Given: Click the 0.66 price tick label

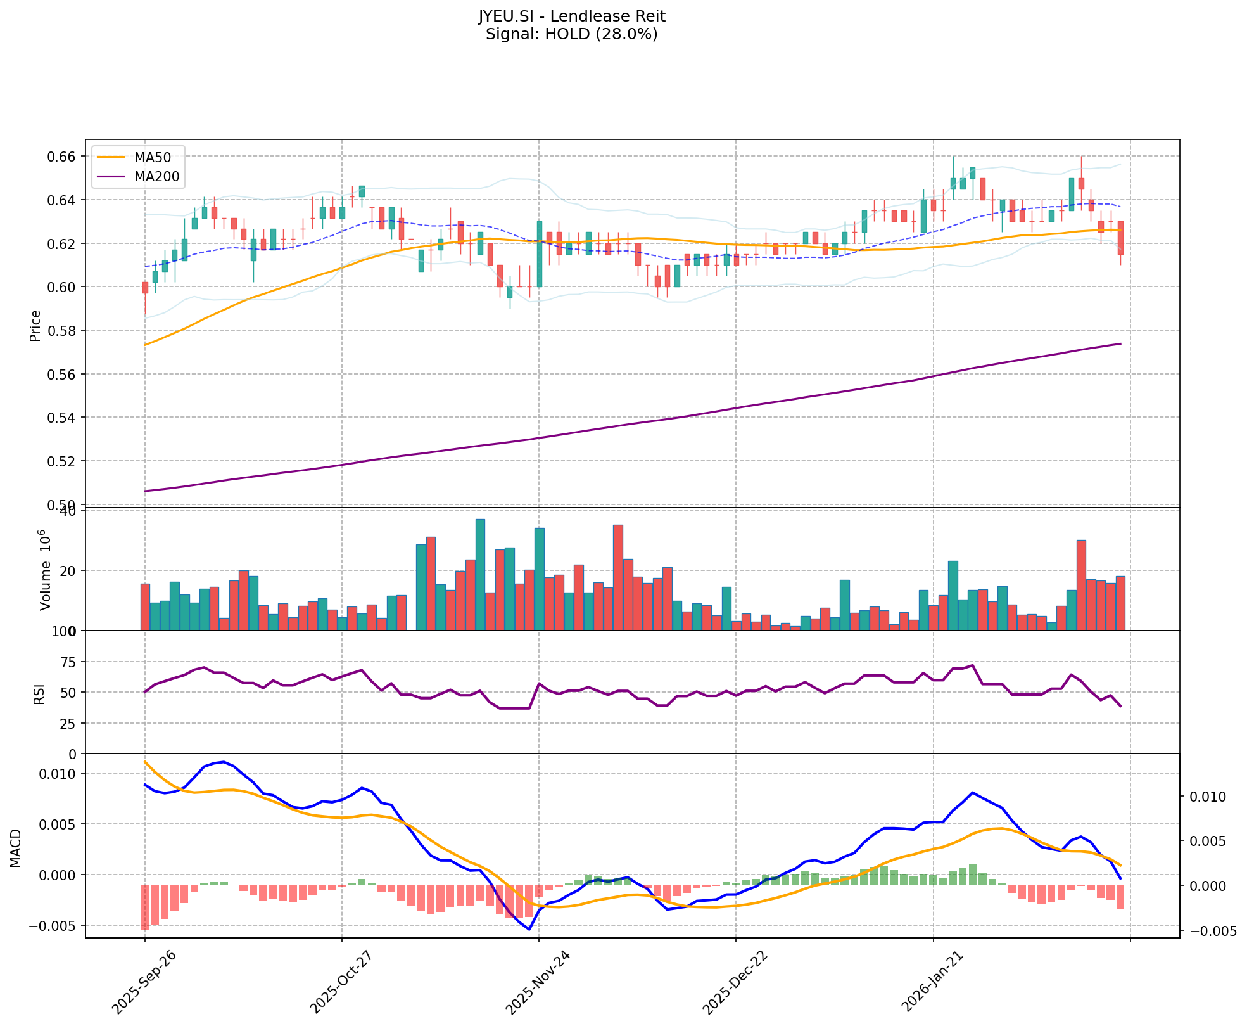Looking at the screenshot, I should 62,157.
